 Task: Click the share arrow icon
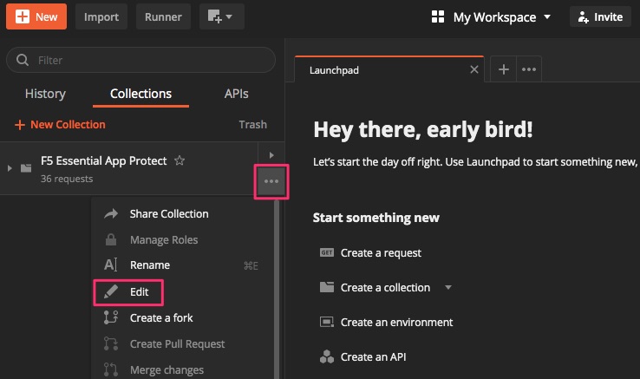111,214
